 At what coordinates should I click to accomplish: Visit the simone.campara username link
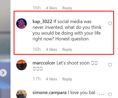click(50, 93)
